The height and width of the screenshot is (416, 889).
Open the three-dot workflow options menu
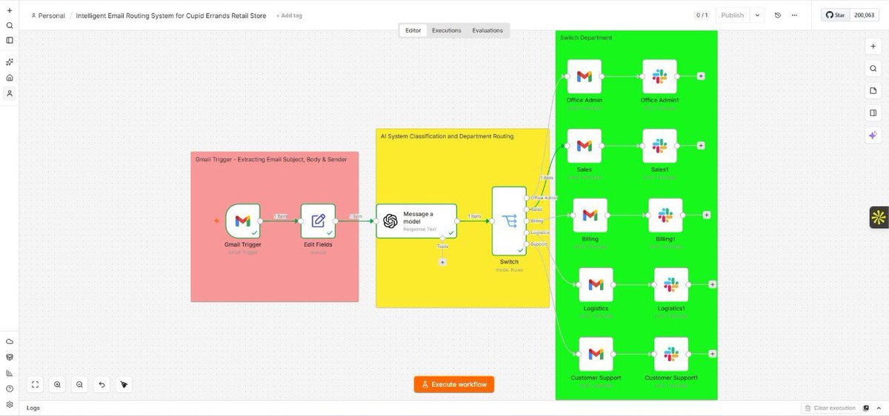tap(795, 15)
